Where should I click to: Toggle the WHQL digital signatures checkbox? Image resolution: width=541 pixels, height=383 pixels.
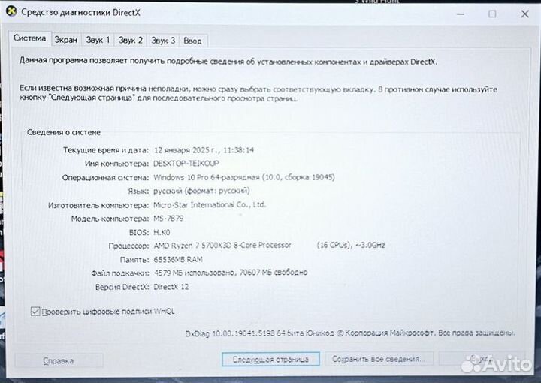[x=35, y=311]
